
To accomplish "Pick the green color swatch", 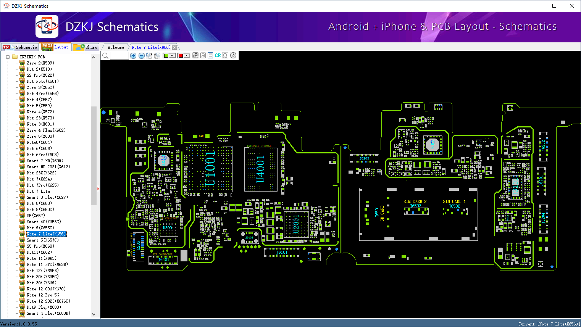I will (x=166, y=56).
